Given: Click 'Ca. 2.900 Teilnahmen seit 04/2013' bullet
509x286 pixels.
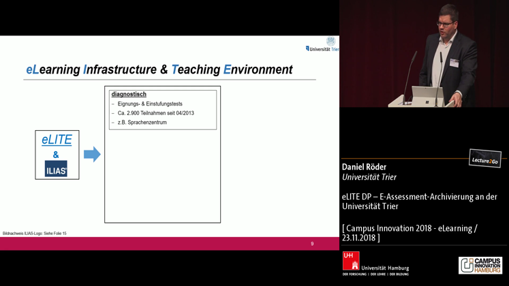Looking at the screenshot, I should click(156, 113).
